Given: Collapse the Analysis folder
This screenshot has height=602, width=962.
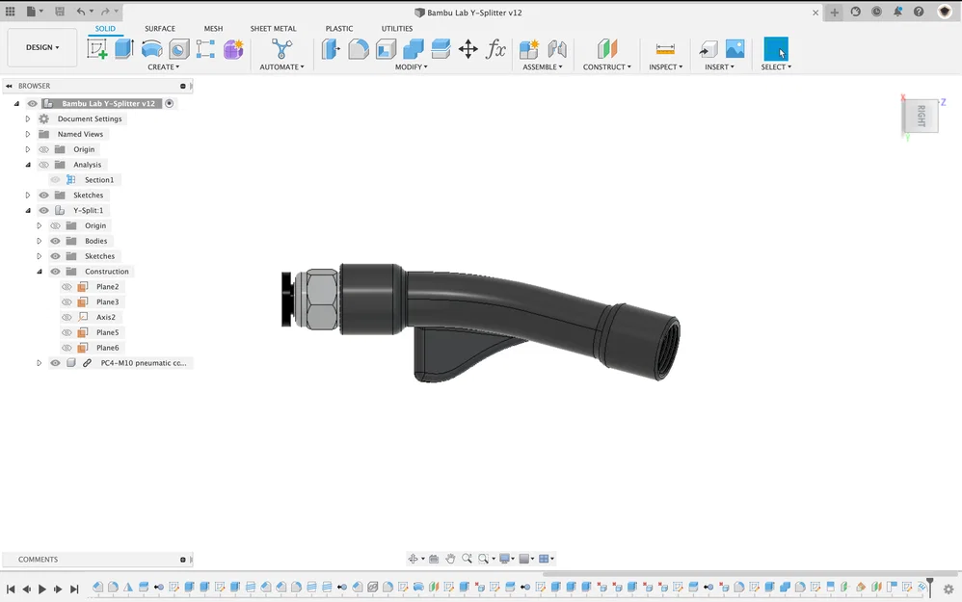Looking at the screenshot, I should click(28, 165).
